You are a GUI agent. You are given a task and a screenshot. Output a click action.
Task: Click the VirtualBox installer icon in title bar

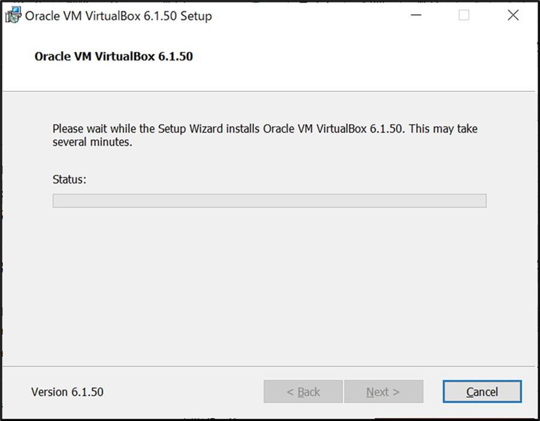pos(13,15)
